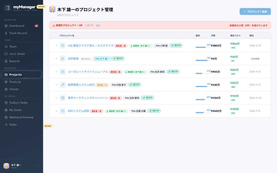Click the Tasks list icon

(x=6, y=125)
